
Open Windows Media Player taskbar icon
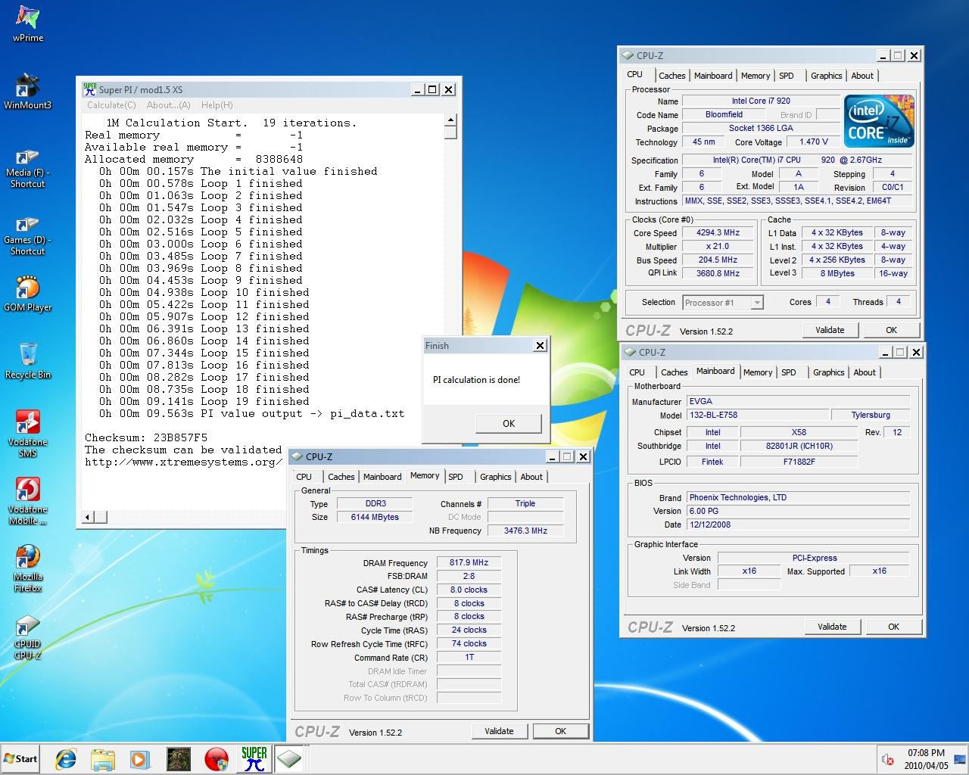140,759
